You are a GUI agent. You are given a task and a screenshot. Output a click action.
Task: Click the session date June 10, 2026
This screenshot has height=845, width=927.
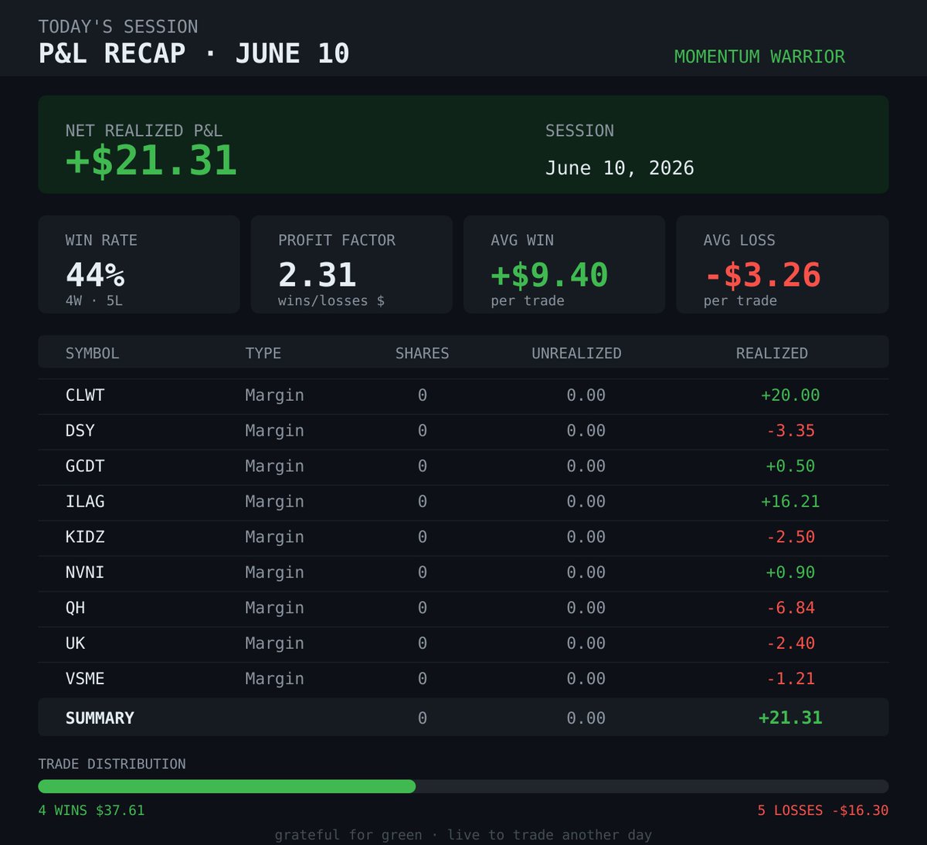pos(620,168)
